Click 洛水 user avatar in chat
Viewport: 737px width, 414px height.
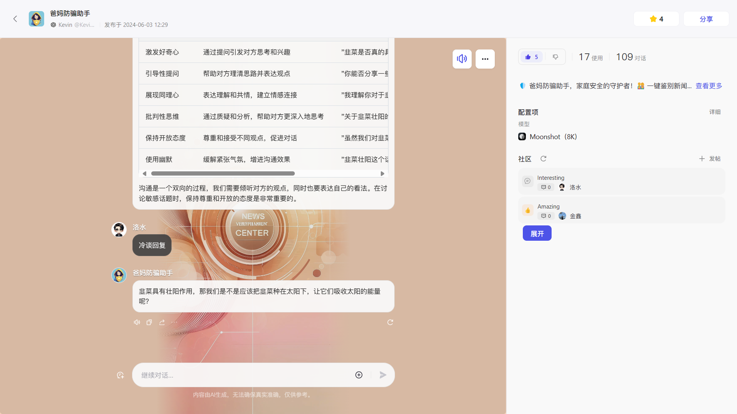tap(119, 230)
